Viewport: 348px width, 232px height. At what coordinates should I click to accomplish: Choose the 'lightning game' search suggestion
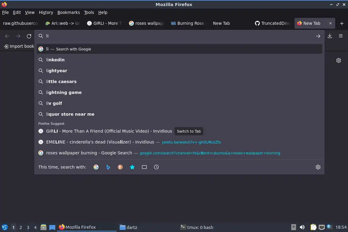(179, 92)
